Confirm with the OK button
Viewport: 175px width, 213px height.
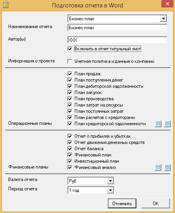pyautogui.click(x=156, y=203)
